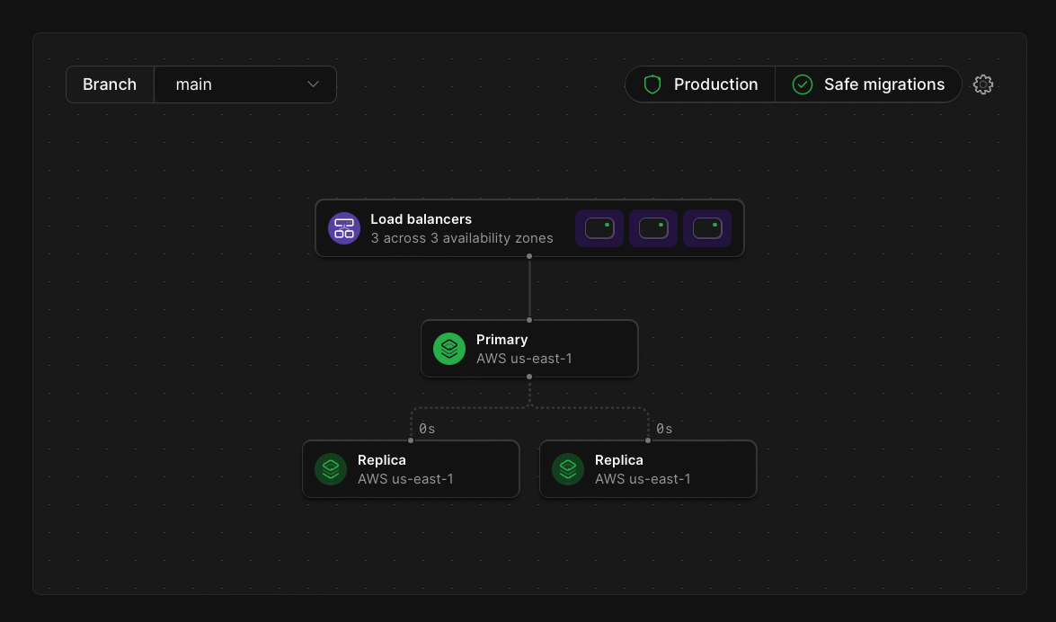The width and height of the screenshot is (1056, 622).
Task: Click the Branch label
Action: [110, 84]
